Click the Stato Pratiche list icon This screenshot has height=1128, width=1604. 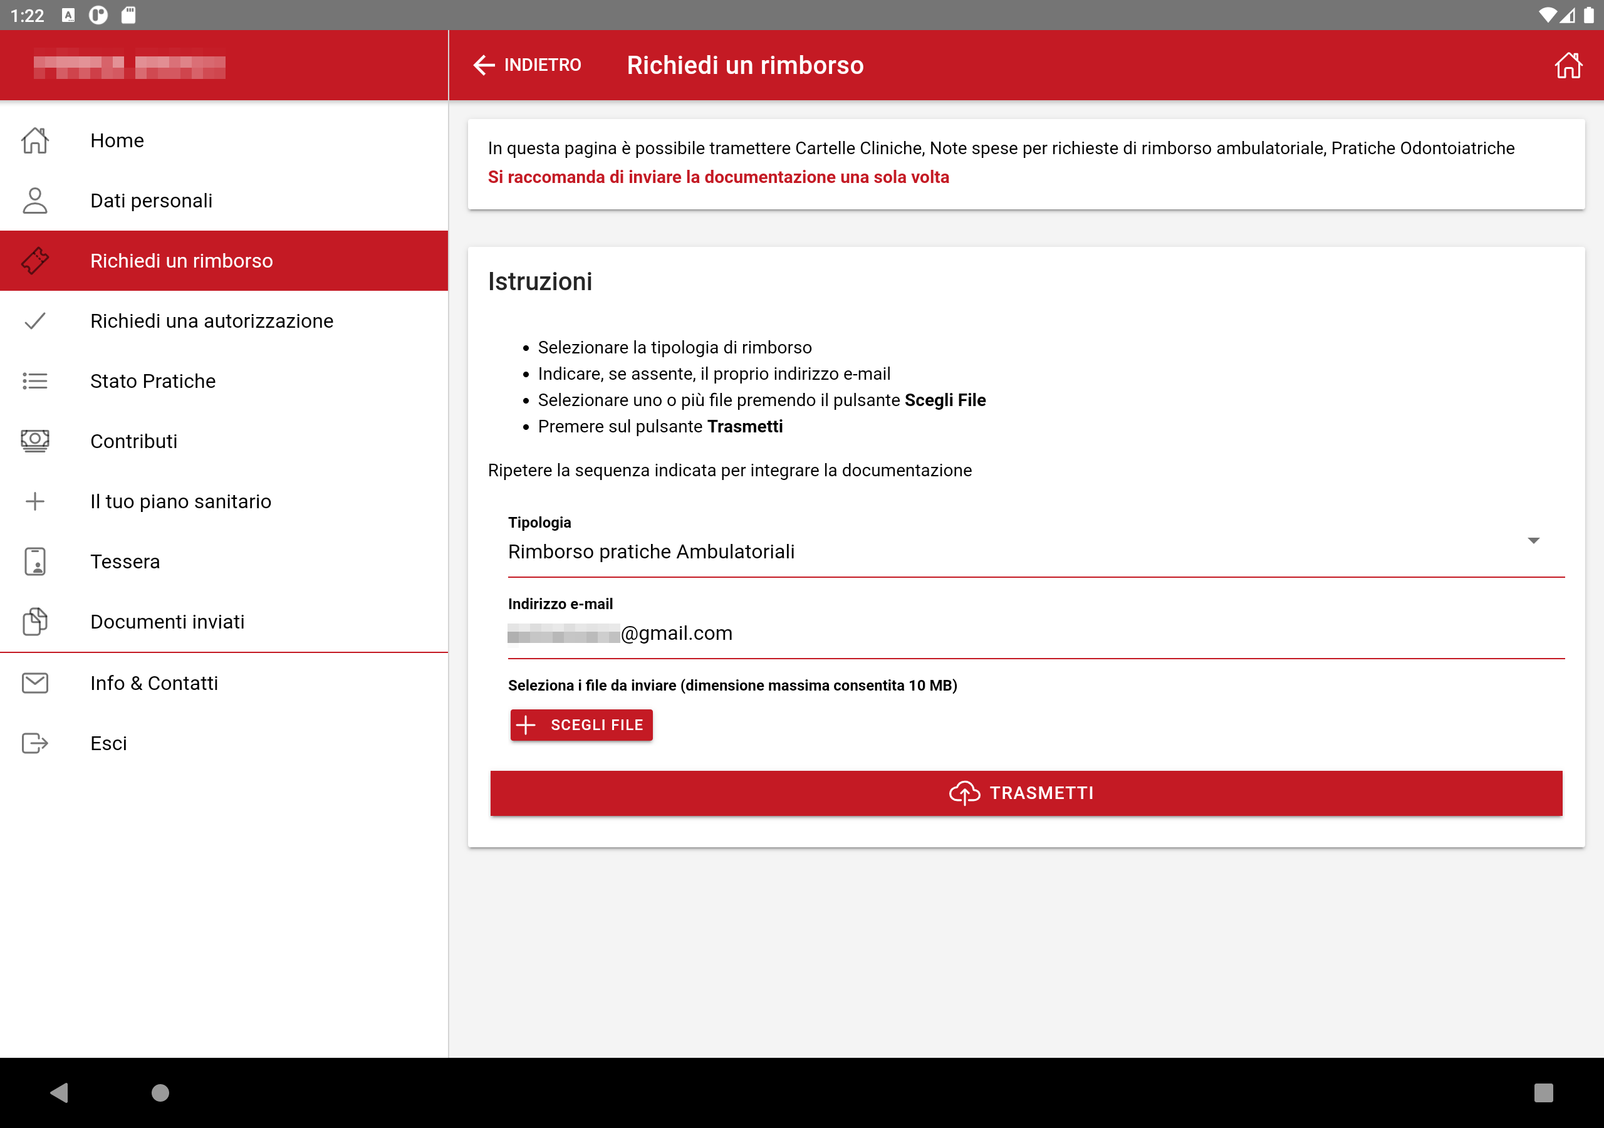[35, 381]
